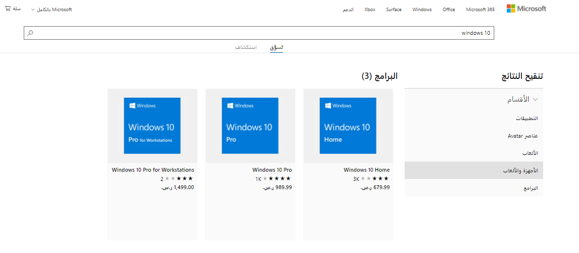Click the 989.99 price text
Image resolution: width=579 pixels, height=253 pixels.
pyautogui.click(x=277, y=187)
